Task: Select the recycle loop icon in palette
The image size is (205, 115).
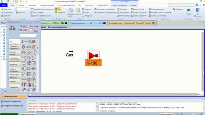Action: coord(34,74)
